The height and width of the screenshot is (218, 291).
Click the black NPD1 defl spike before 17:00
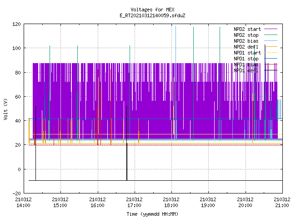(127, 143)
